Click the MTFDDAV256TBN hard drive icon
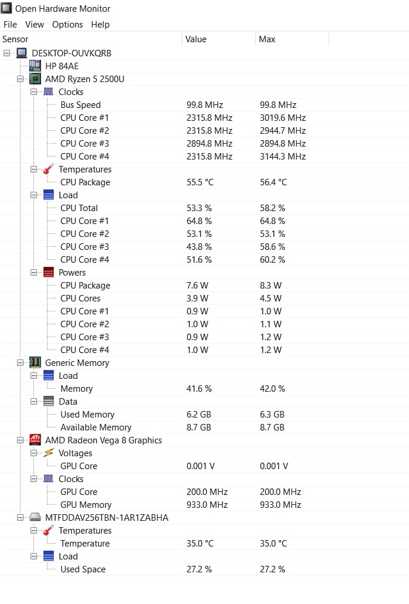This screenshot has width=409, height=604. coord(35,518)
